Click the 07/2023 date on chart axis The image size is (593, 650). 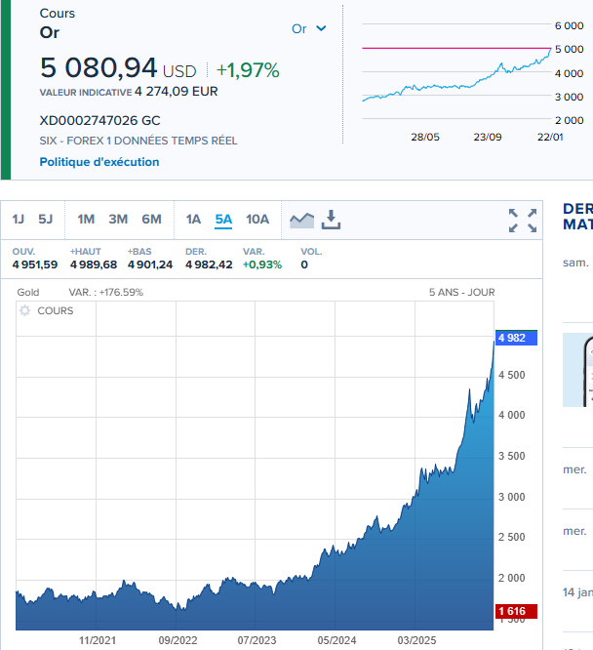[256, 640]
